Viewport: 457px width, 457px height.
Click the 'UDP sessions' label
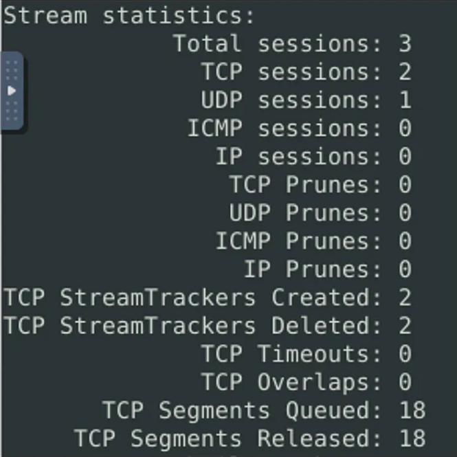tap(291, 100)
